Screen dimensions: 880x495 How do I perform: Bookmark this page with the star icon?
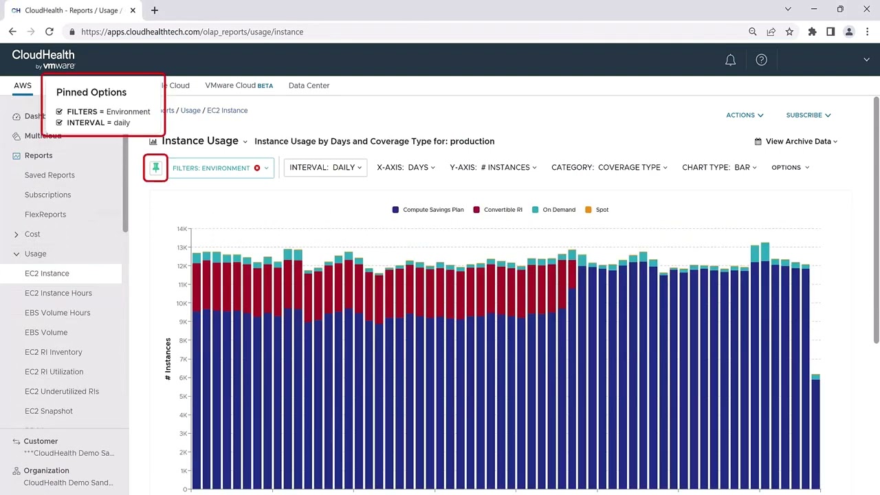(x=789, y=32)
